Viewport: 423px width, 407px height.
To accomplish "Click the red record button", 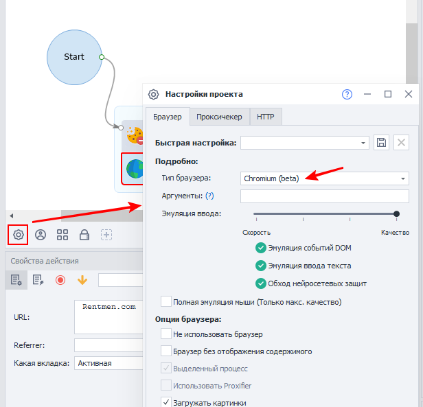I will (60, 280).
